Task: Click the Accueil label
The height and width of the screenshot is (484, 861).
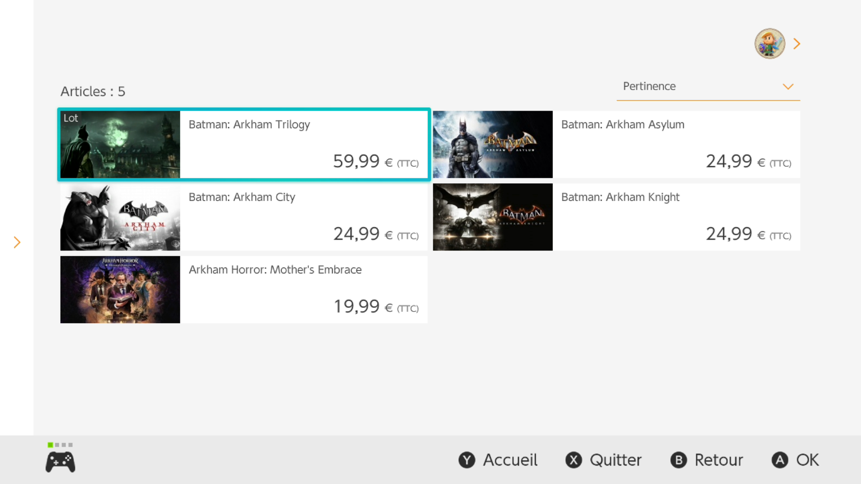Action: point(510,460)
